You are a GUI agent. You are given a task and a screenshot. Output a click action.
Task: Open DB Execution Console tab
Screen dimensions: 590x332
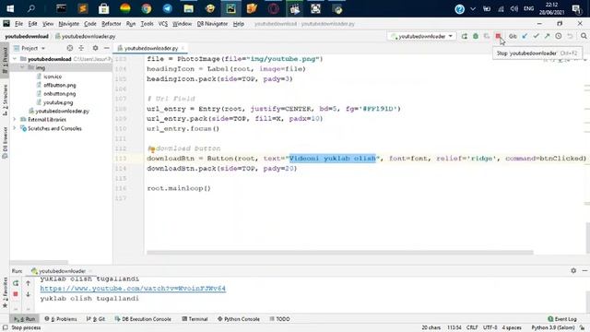point(143,319)
